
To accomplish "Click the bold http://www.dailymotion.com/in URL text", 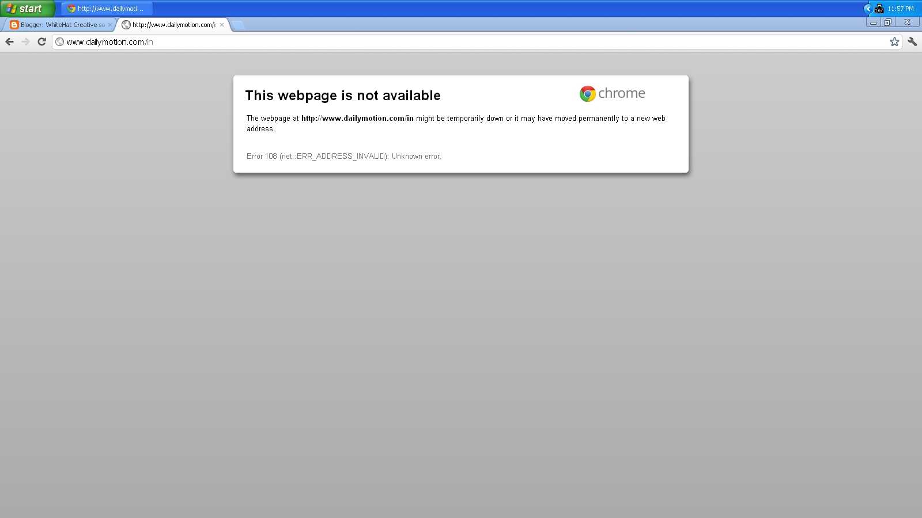I will tap(357, 118).
